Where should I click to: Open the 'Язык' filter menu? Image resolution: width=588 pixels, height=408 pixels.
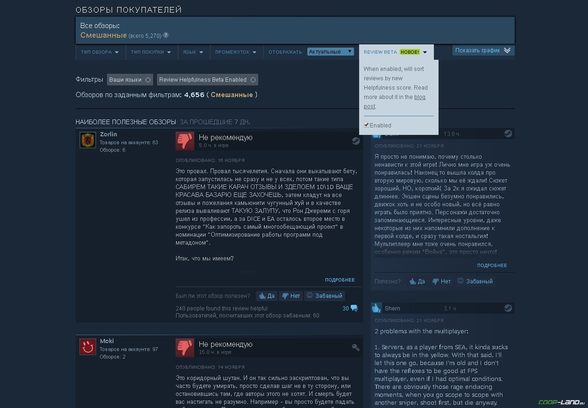(193, 52)
